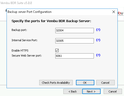This screenshot has width=124, height=96.
Task: Cancel the Vembu BDR Suite installer
Action: click(x=113, y=91)
